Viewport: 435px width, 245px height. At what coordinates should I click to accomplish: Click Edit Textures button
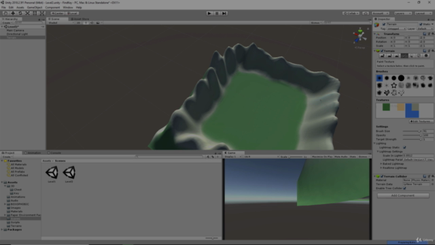click(421, 121)
